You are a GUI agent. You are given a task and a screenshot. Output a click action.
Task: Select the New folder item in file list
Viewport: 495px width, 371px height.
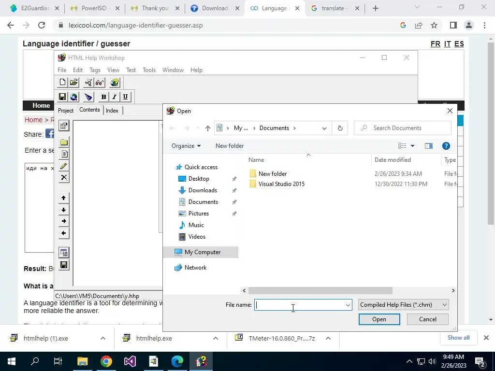point(273,174)
